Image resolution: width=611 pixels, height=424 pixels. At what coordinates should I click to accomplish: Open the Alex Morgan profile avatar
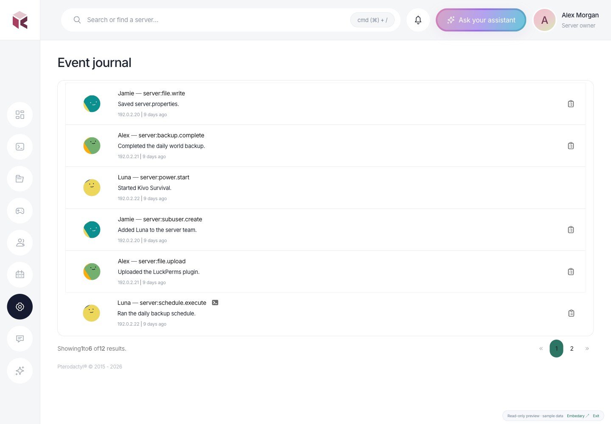tap(545, 20)
